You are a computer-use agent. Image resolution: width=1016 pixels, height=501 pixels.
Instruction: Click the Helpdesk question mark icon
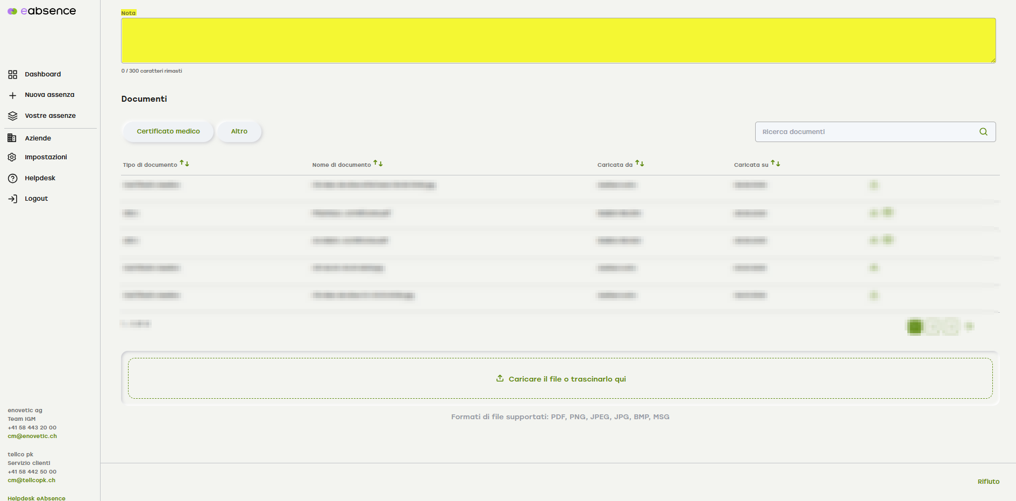(x=13, y=178)
